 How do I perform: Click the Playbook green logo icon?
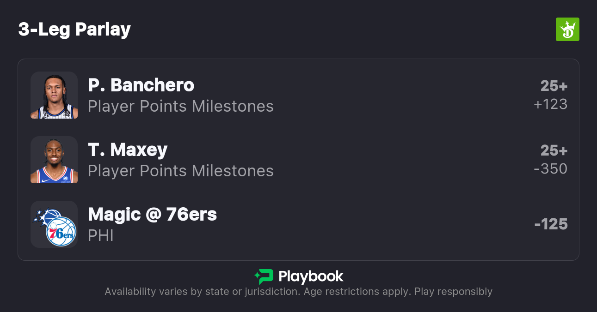click(264, 276)
